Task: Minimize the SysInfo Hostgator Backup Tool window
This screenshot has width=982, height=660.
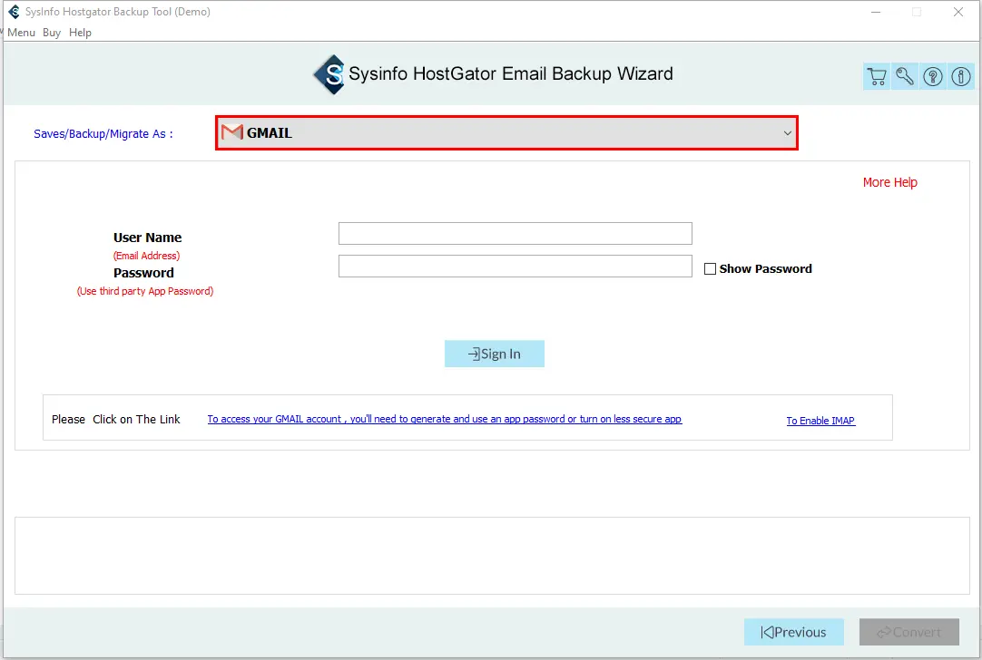Action: pyautogui.click(x=876, y=12)
